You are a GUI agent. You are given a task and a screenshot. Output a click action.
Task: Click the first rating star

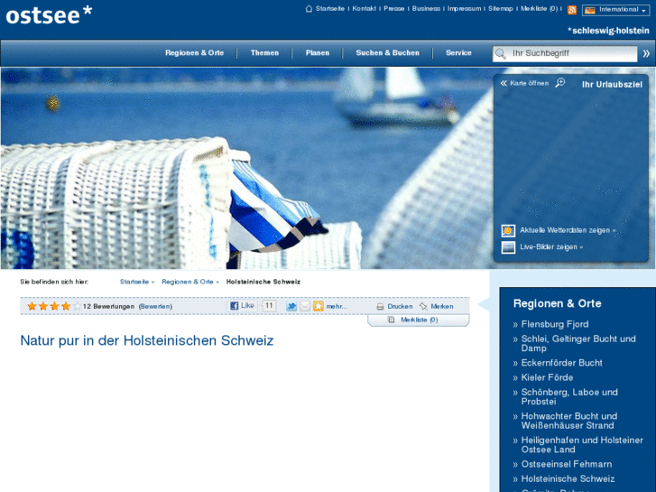pos(32,306)
